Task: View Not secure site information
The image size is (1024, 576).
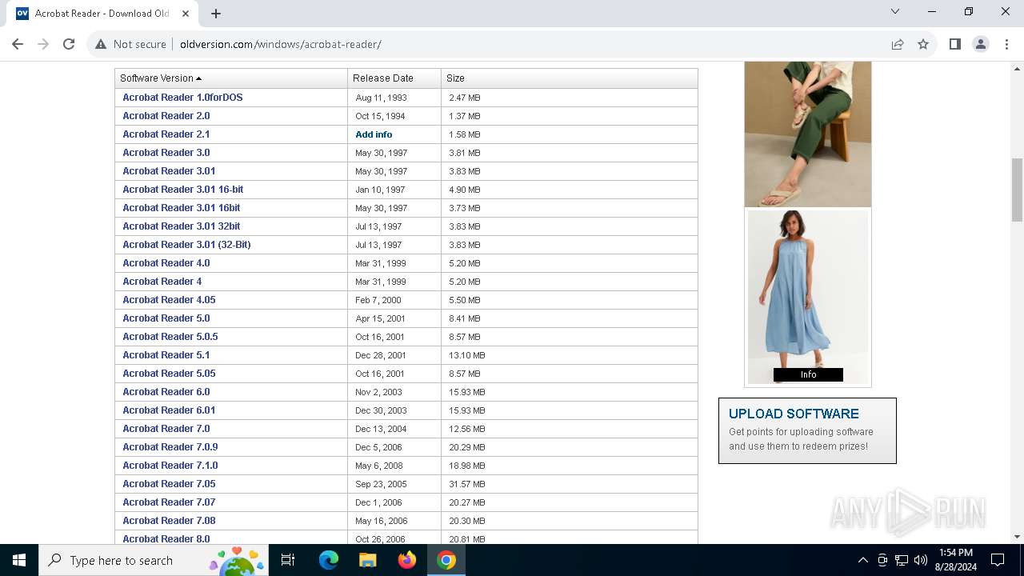Action: tap(131, 44)
